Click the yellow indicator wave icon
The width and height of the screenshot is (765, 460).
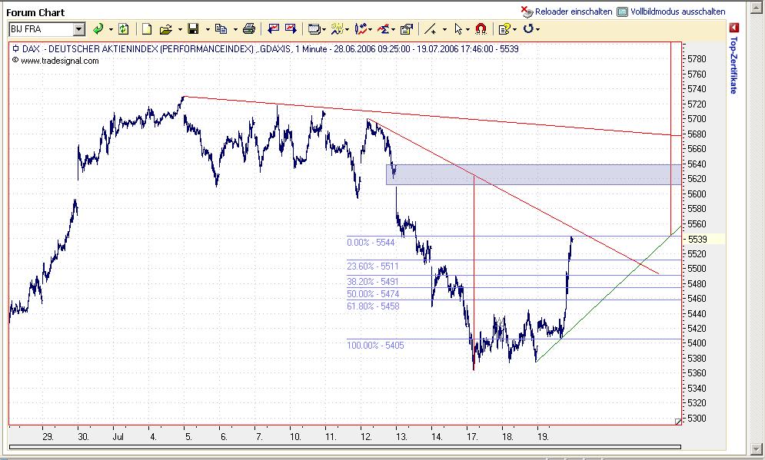tap(337, 29)
